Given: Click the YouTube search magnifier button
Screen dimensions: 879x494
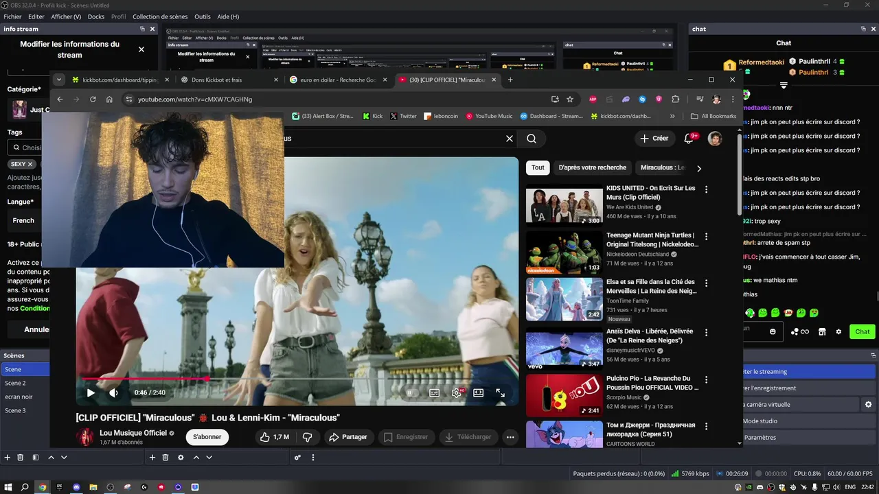Looking at the screenshot, I should pos(532,139).
